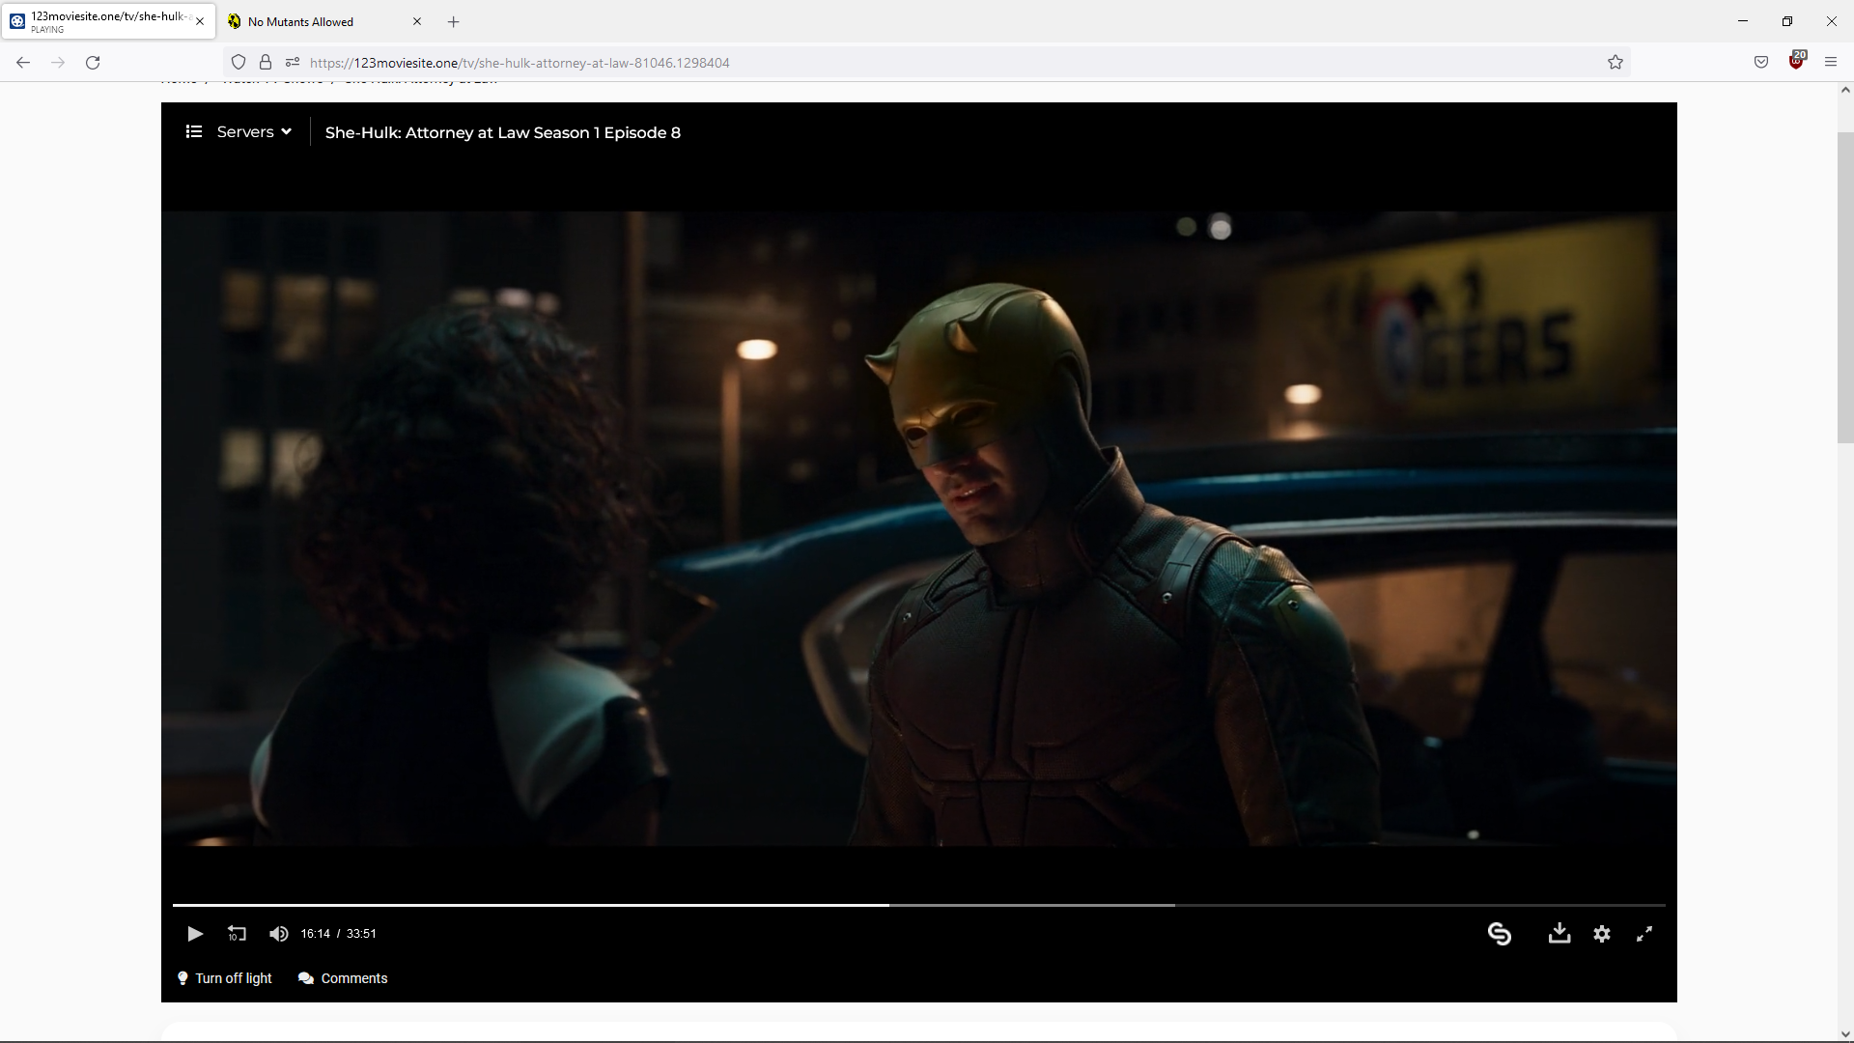
Task: Click the servers list icon
Action: click(x=194, y=131)
